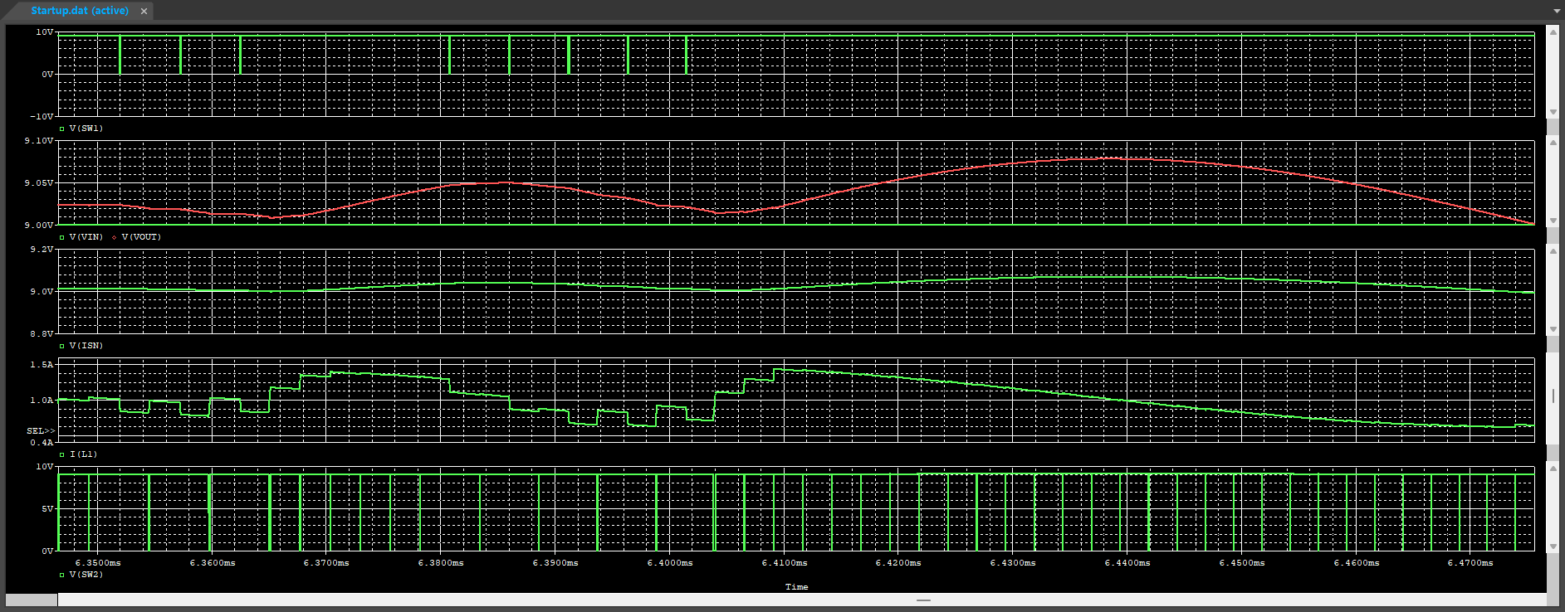Click the 8.8V y-axis label

click(42, 333)
